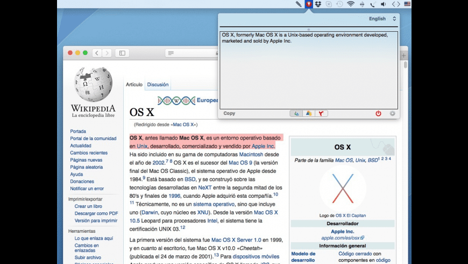The width and height of the screenshot is (468, 264).
Task: Click the OS X El Capitan logo image
Action: (343, 189)
